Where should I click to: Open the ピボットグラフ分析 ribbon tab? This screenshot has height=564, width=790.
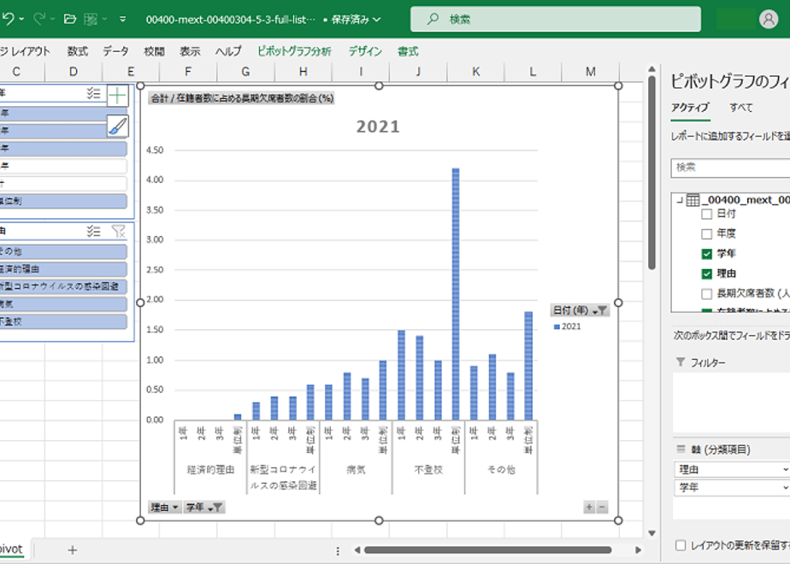pos(295,51)
